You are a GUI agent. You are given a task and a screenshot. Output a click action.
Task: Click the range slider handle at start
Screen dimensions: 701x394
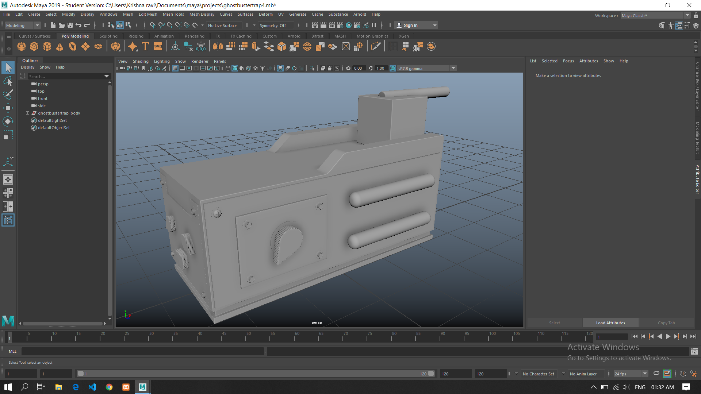tap(81, 374)
